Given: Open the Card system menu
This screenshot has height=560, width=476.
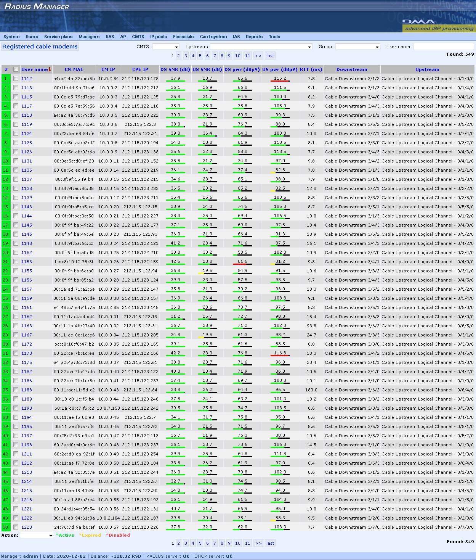Looking at the screenshot, I should tap(213, 37).
